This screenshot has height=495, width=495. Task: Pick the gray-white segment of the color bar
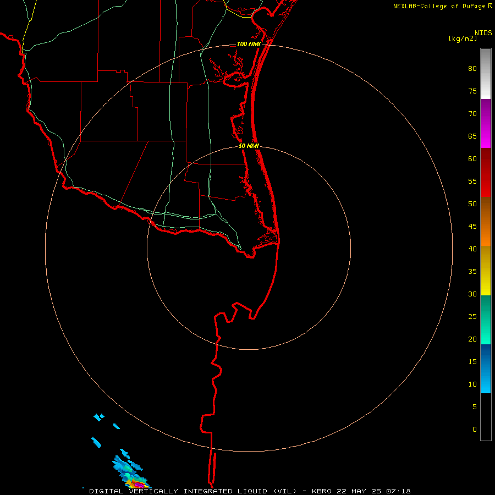click(486, 74)
